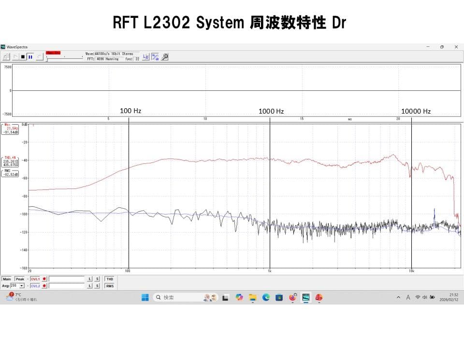Click the L button next to OVL1

pyautogui.click(x=90, y=279)
